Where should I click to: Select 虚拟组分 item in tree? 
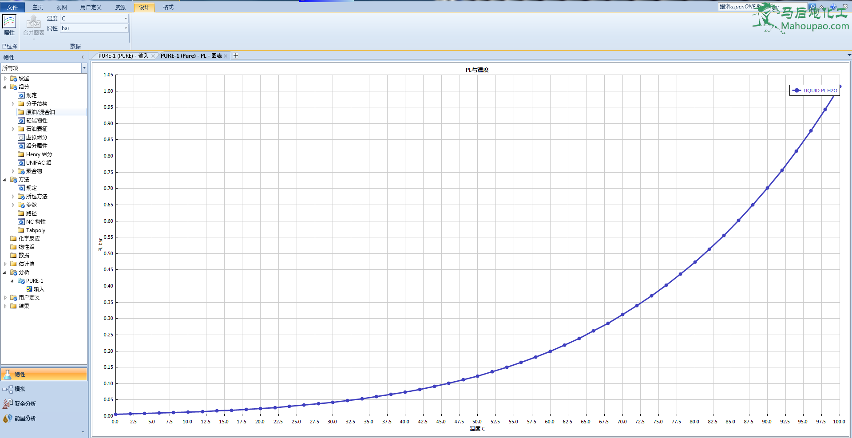[x=36, y=138]
